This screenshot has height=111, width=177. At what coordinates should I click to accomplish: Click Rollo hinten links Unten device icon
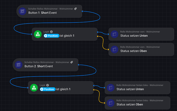coord(111,87)
